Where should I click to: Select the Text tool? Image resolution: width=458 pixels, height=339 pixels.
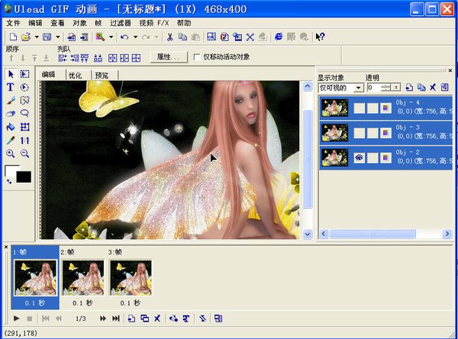click(x=11, y=88)
